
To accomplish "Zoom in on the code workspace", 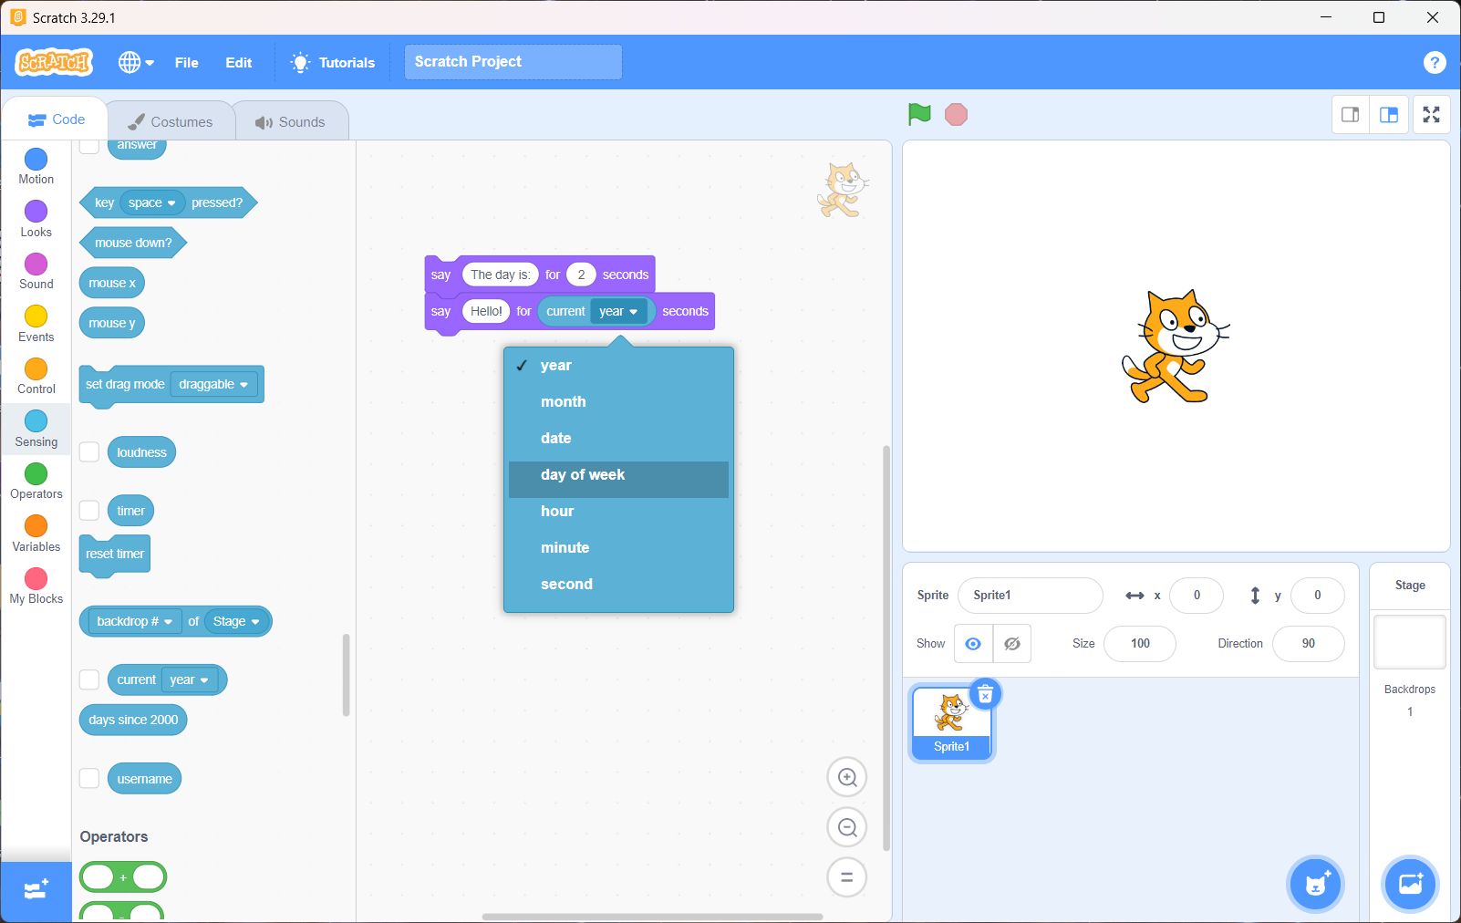I will 846,778.
